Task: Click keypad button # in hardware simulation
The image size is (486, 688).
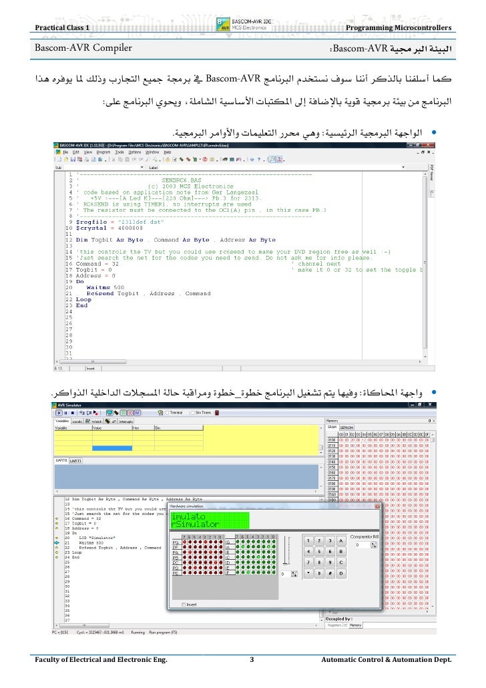Action: coord(330,574)
